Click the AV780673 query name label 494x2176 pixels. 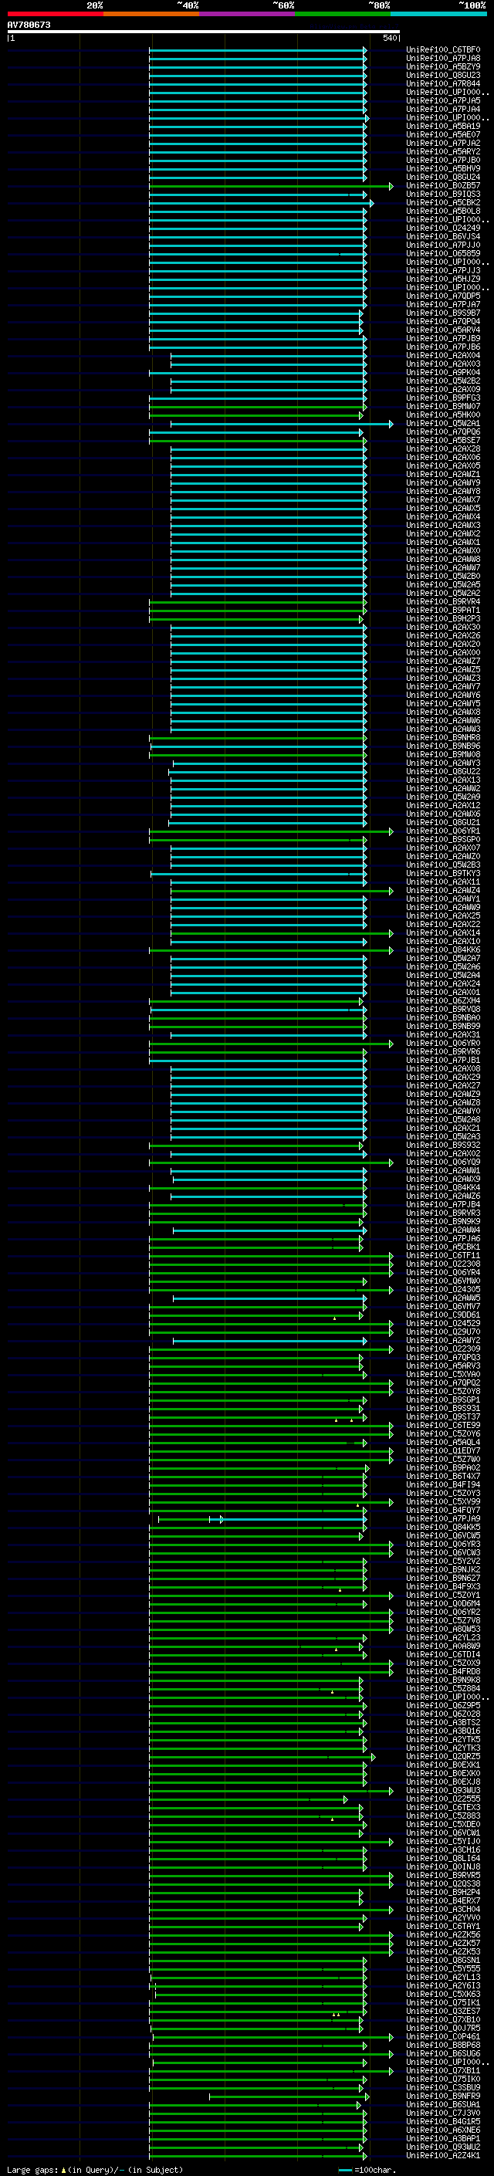click(29, 25)
